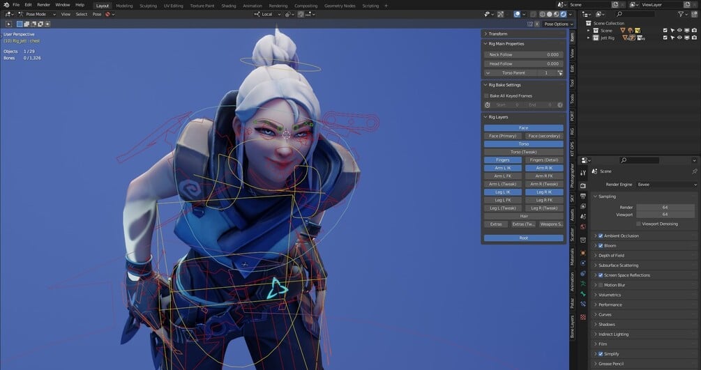The image size is (701, 370).
Task: Click the pin icon in Properties header
Action: [694, 171]
